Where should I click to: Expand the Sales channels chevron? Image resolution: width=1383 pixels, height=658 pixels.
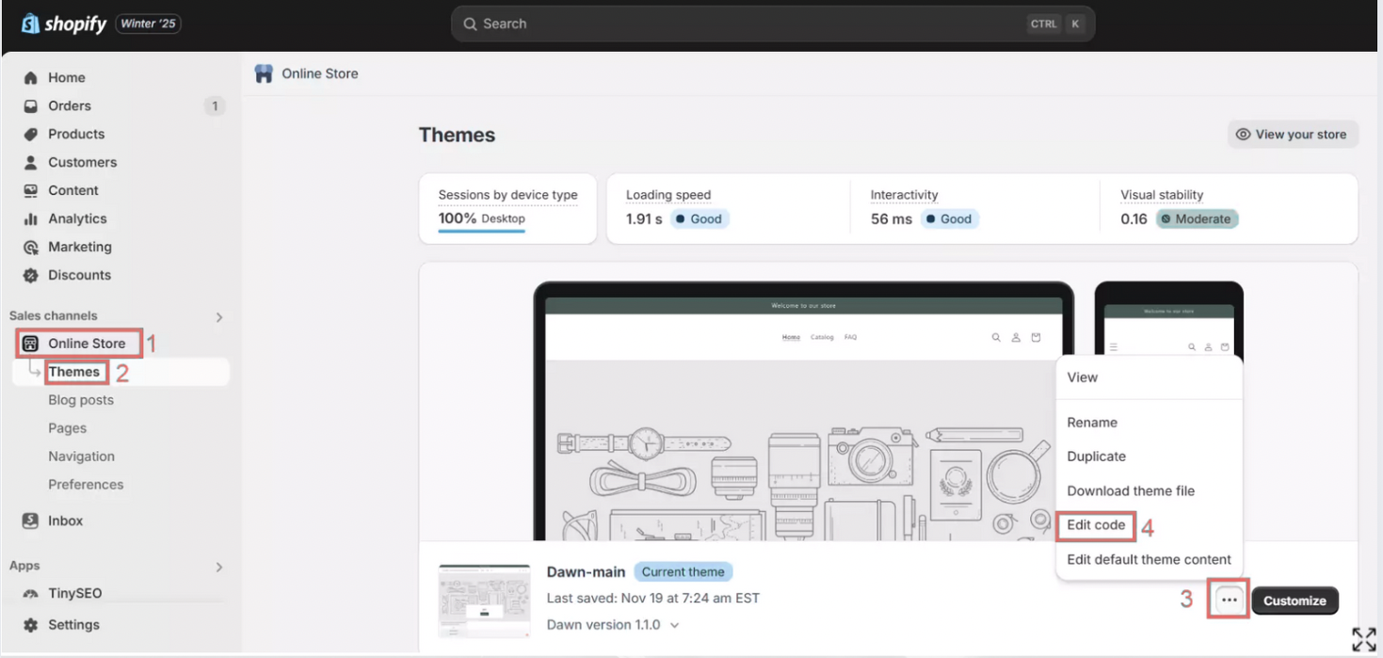[218, 316]
